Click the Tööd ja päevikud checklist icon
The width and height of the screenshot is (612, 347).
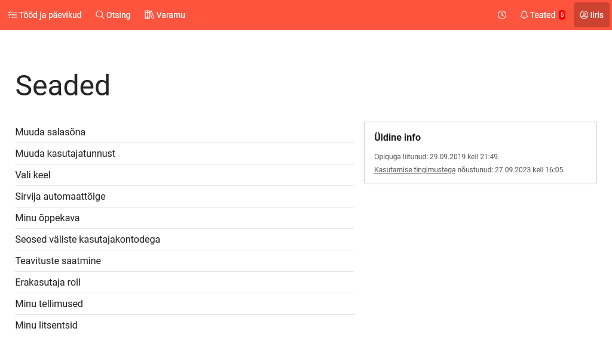pyautogui.click(x=13, y=15)
